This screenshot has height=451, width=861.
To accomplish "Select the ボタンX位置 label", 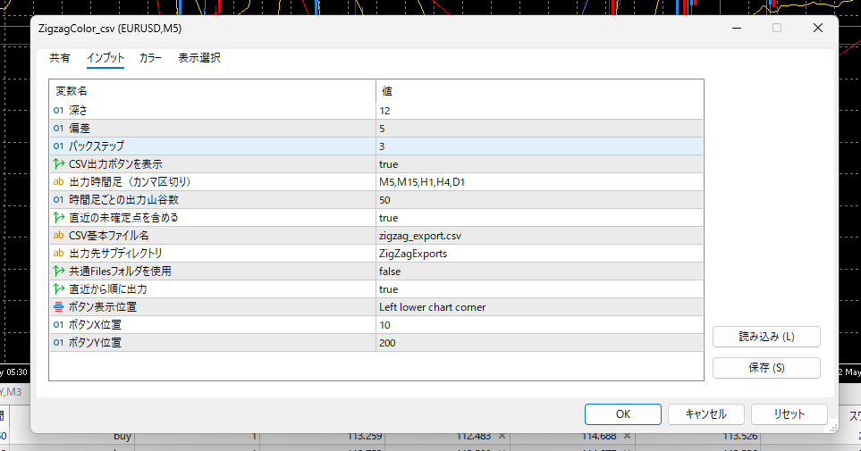I will click(95, 325).
